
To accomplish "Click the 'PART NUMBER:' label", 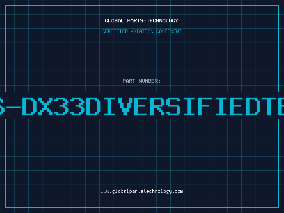I will [x=142, y=81].
